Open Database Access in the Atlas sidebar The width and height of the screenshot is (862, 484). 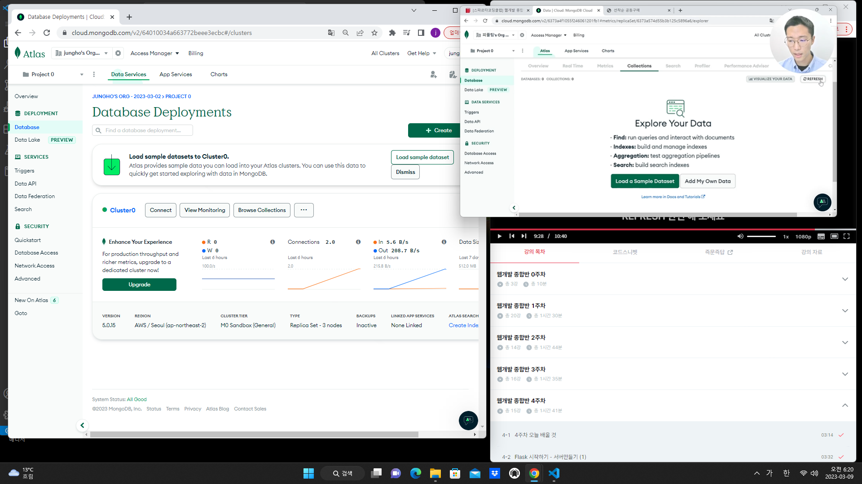(x=36, y=253)
